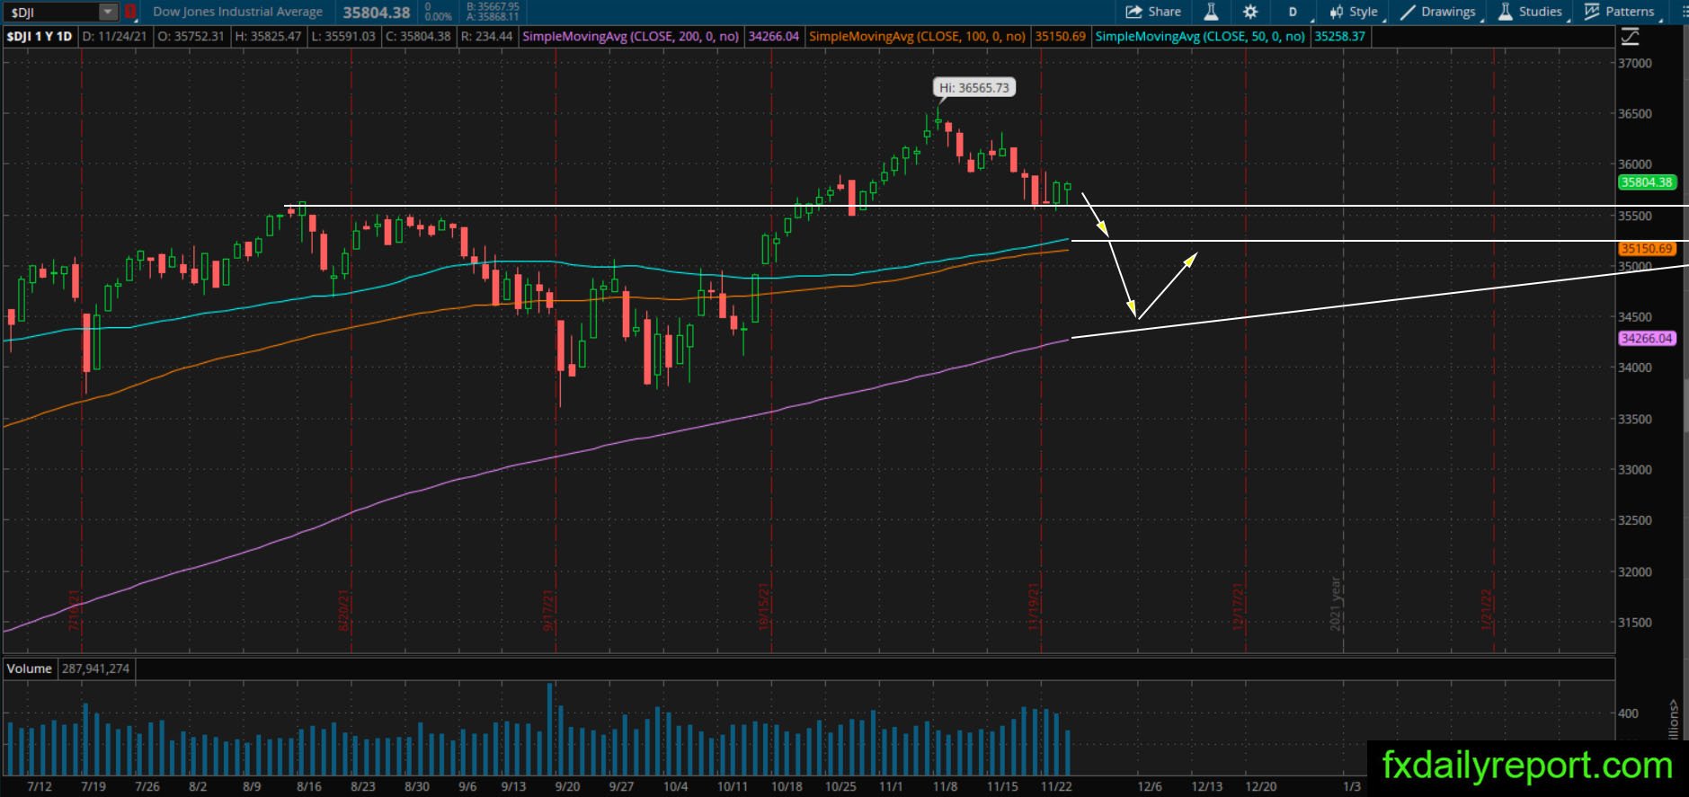Click the 9/17/21 expiration marker
This screenshot has width=1689, height=797.
coord(548,610)
